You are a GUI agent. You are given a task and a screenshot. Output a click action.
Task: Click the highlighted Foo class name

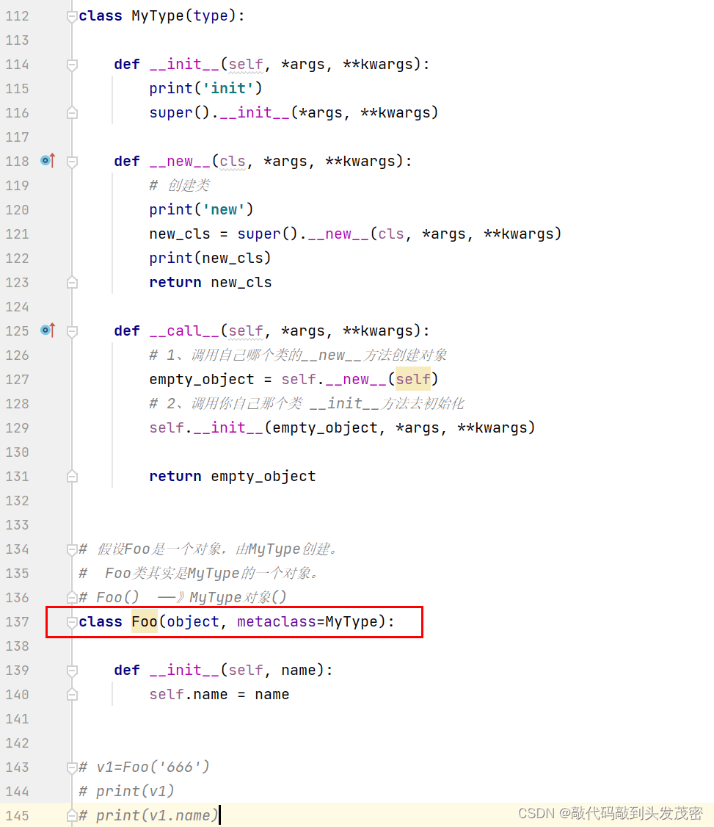(x=145, y=621)
